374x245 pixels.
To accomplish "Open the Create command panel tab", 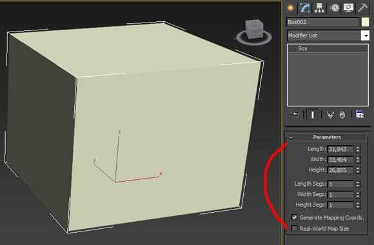I will (290, 8).
